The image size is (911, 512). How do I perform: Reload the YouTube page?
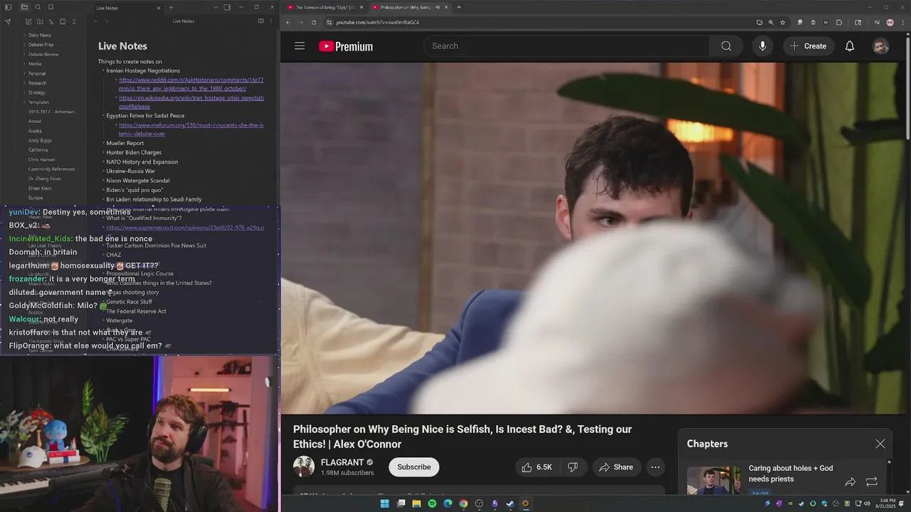point(314,22)
